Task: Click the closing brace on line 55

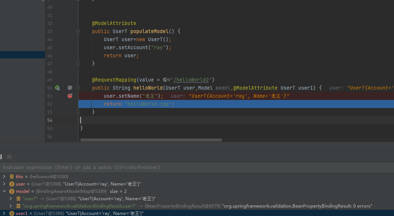Action: (82, 128)
